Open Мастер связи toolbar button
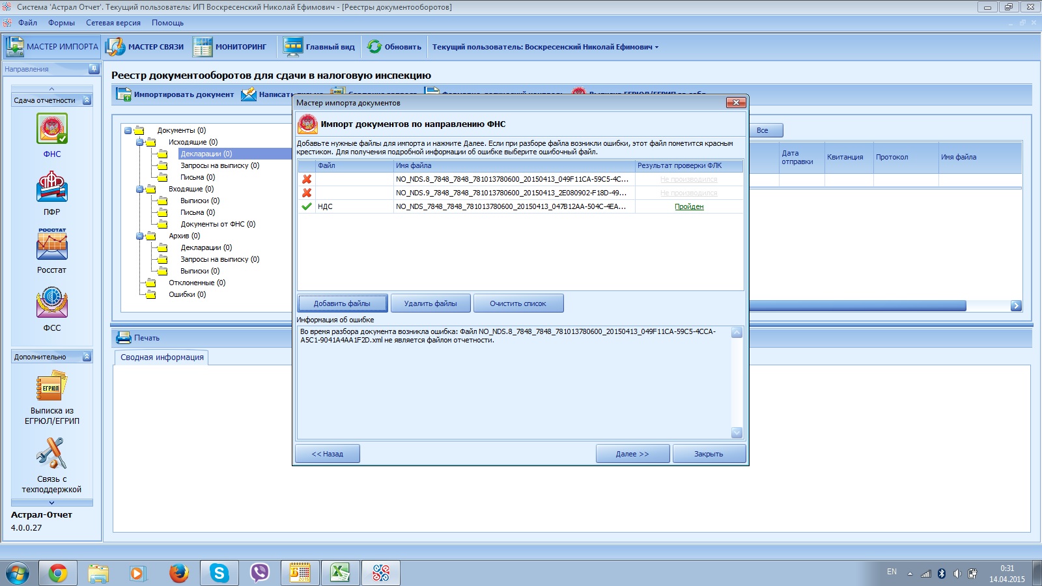This screenshot has height=586, width=1042. pos(145,47)
